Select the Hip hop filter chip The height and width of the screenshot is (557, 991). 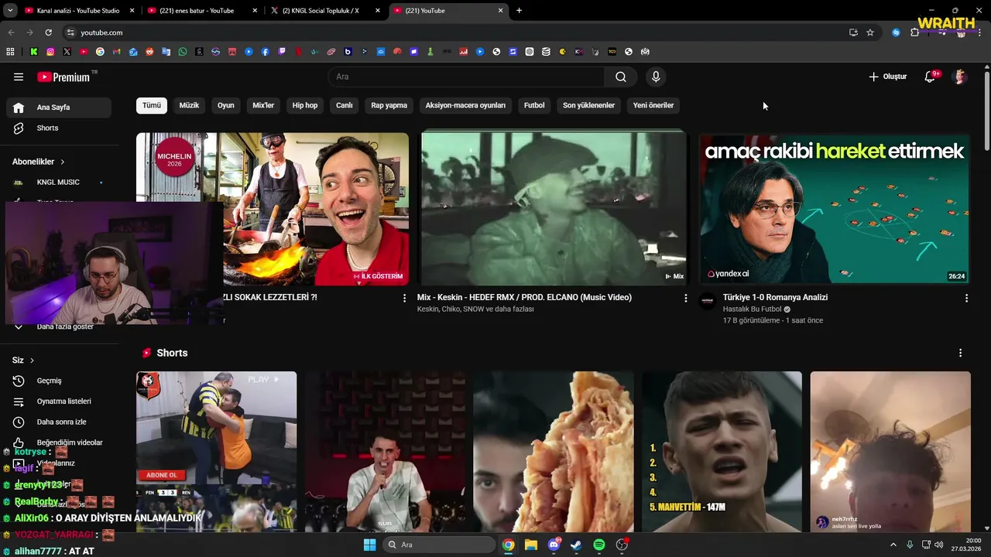click(305, 105)
